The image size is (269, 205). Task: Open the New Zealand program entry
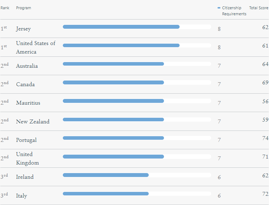[33, 121]
